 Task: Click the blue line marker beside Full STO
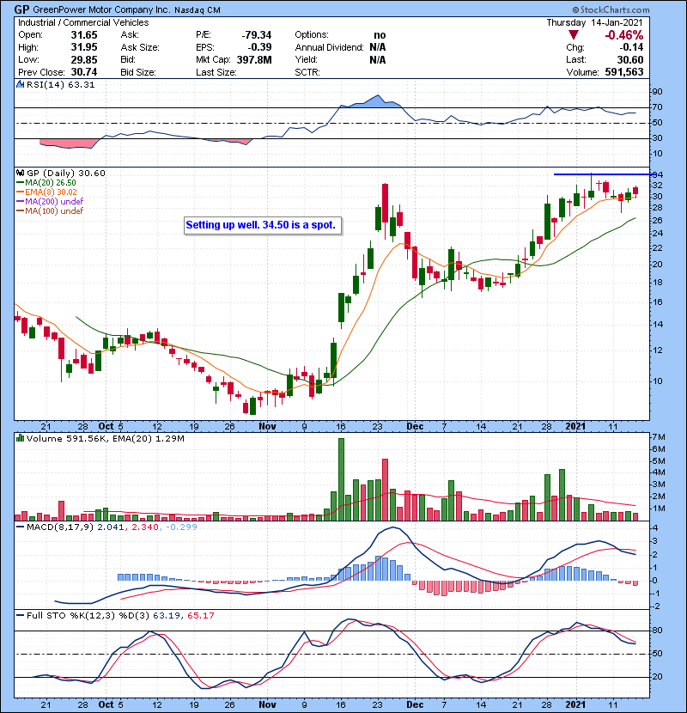[20, 616]
